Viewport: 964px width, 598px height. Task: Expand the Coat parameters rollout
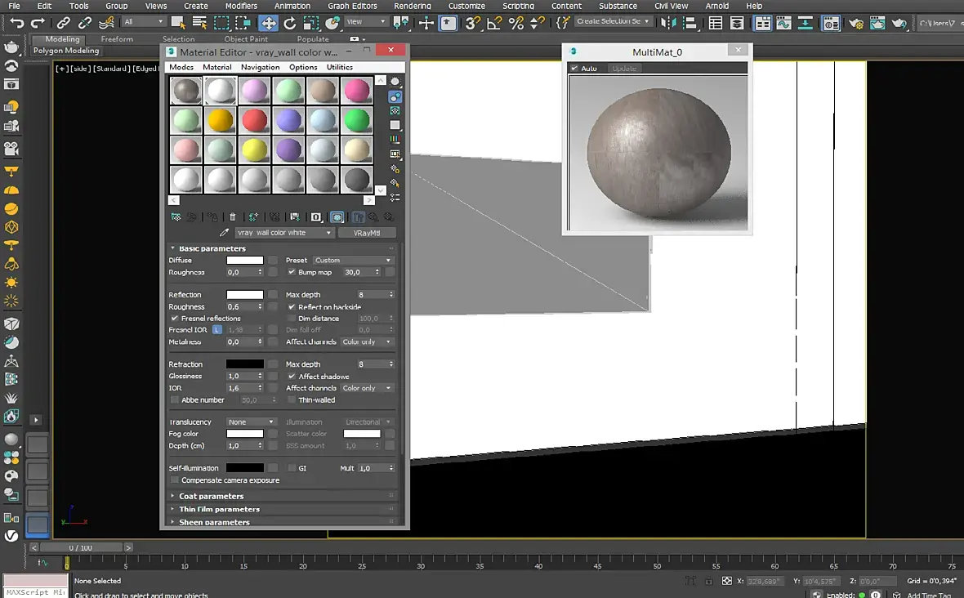211,496
